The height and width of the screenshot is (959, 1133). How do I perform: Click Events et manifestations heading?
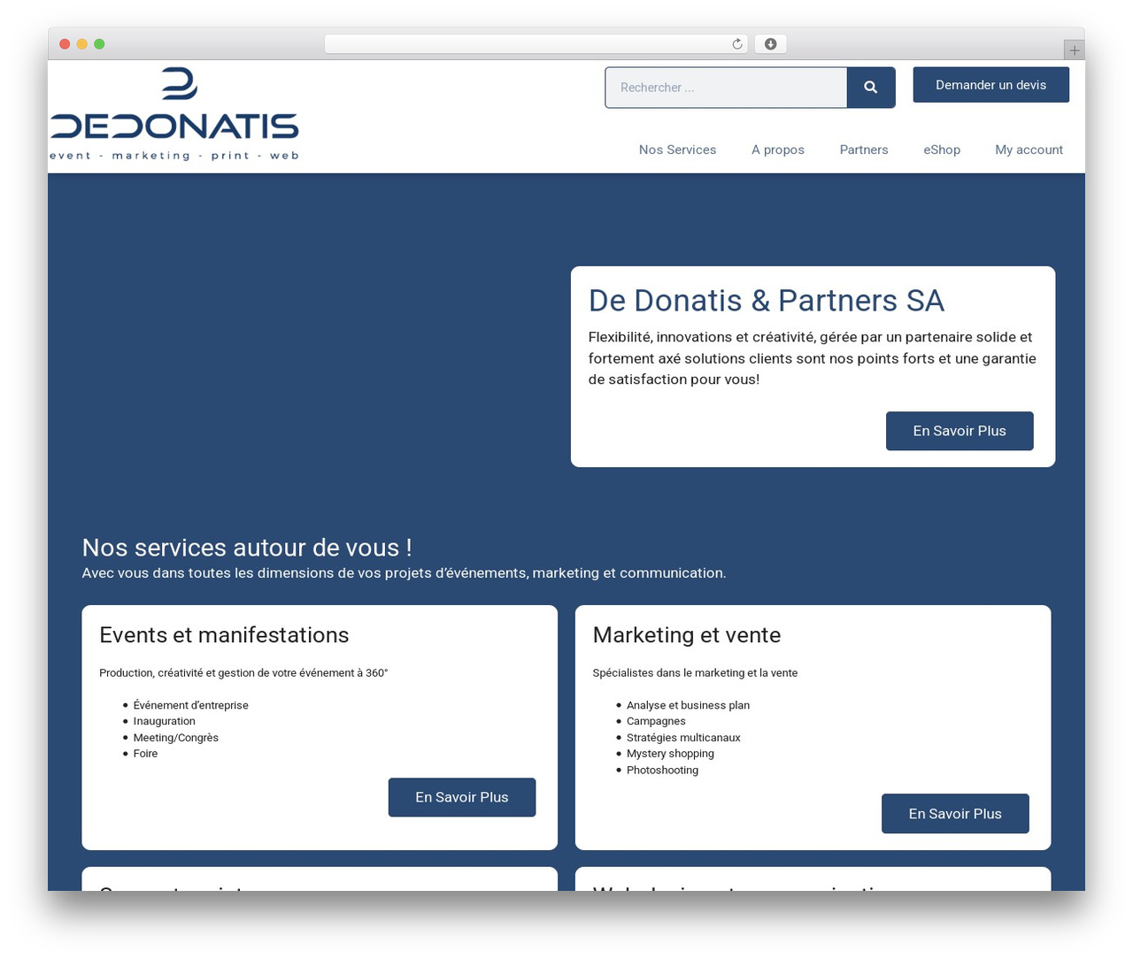[224, 635]
